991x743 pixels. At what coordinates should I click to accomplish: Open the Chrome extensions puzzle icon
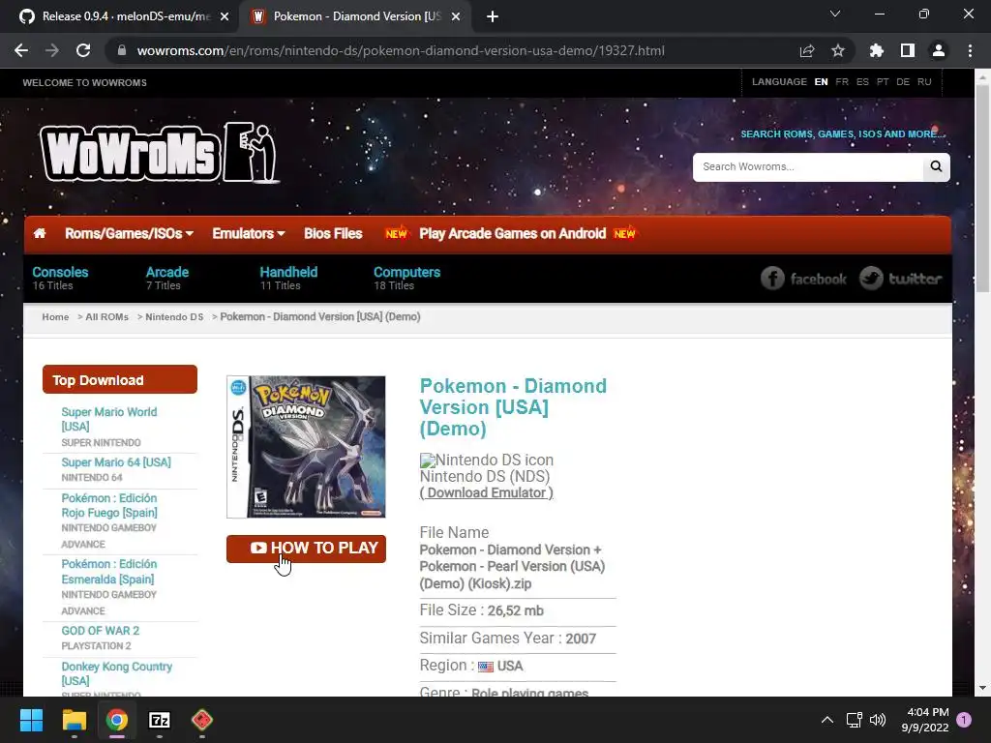click(877, 50)
